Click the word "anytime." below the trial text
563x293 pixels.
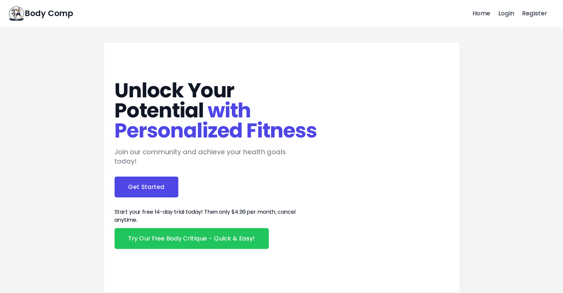126,220
